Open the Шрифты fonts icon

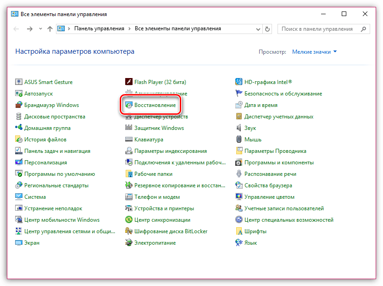(239, 231)
